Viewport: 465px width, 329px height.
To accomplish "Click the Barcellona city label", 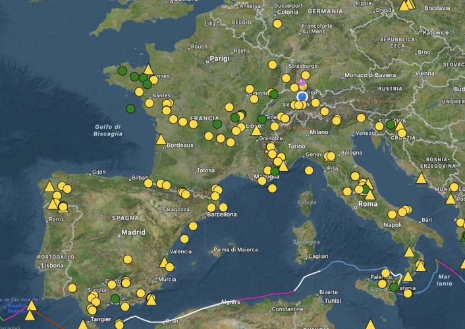I will point(222,215).
